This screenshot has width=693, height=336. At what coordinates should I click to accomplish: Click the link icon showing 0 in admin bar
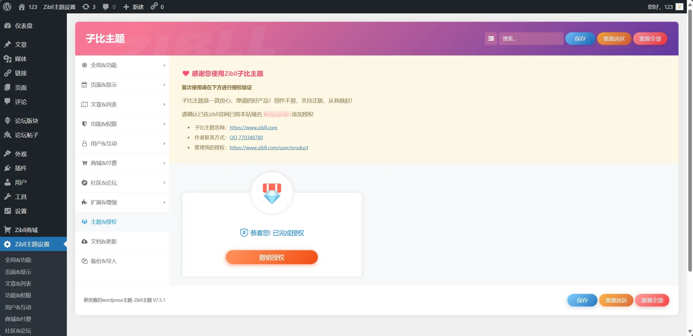tap(154, 6)
